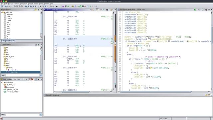Click the Decompiler re-decompile green refresh icon

[x=195, y=10]
